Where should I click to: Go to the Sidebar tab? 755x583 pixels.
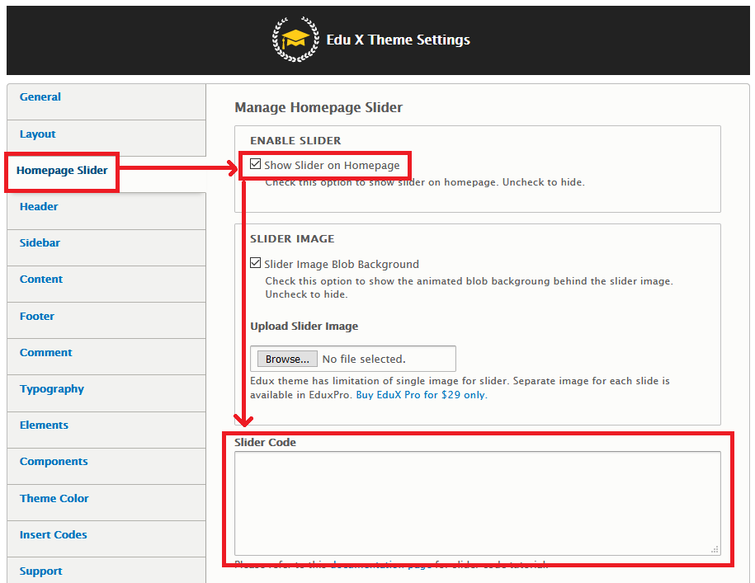pos(40,243)
